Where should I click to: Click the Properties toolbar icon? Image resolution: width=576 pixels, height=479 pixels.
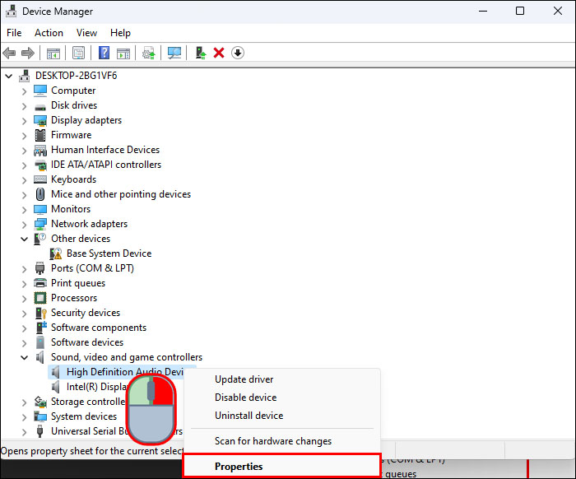(x=78, y=53)
